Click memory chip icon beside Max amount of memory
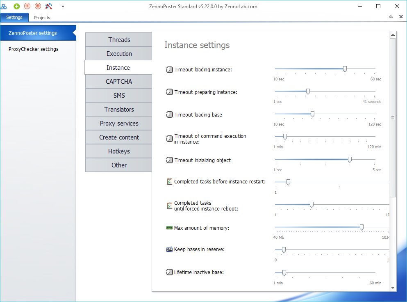The height and width of the screenshot is (302, 407). click(170, 228)
